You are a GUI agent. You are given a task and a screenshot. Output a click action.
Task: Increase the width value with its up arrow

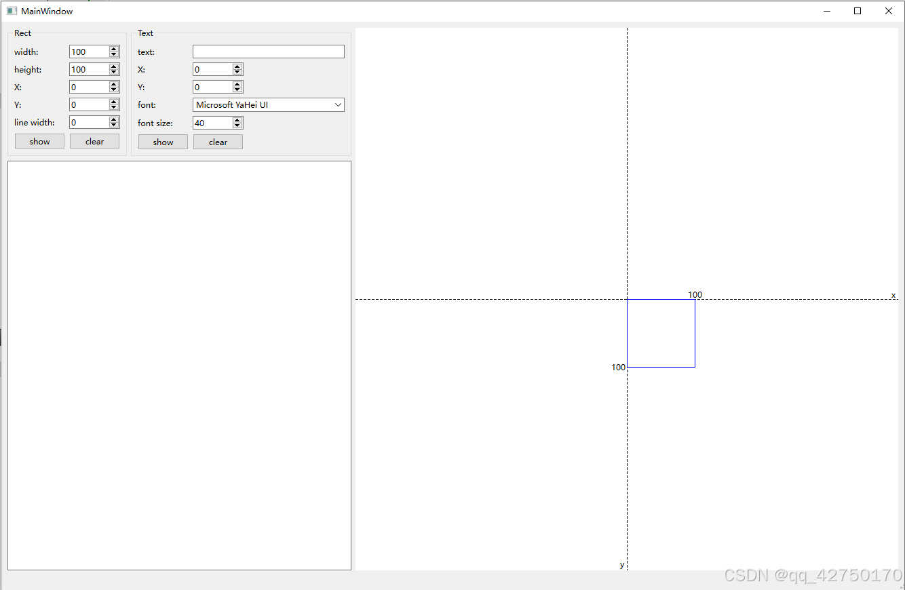click(113, 48)
